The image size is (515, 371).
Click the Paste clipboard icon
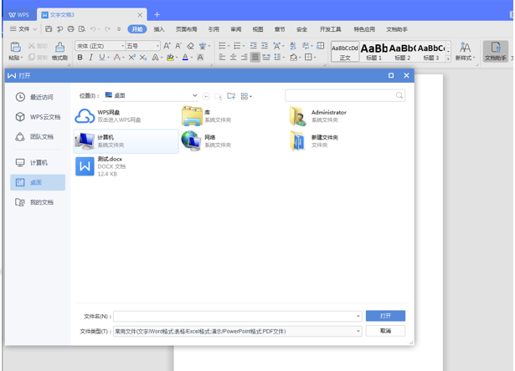coord(15,47)
